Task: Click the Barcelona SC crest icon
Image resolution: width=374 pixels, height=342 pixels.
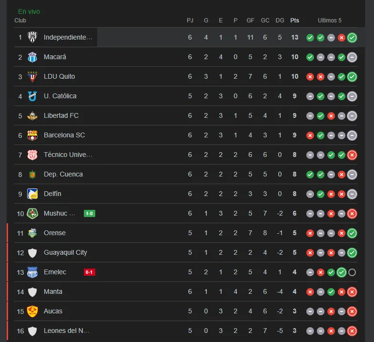Action: coord(32,135)
